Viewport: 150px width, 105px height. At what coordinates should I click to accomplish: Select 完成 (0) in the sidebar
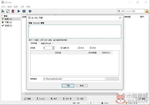pos(11,26)
